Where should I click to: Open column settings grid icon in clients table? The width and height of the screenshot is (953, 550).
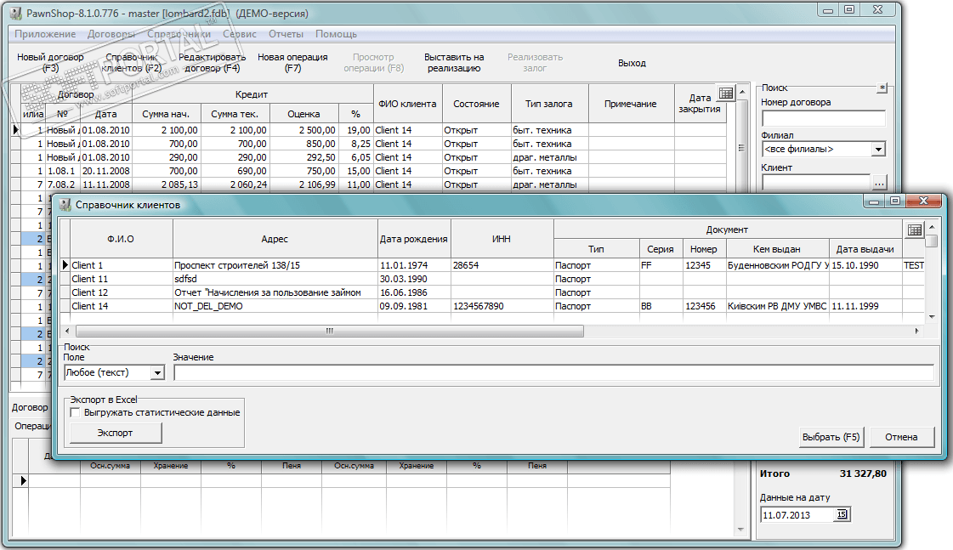pyautogui.click(x=914, y=230)
